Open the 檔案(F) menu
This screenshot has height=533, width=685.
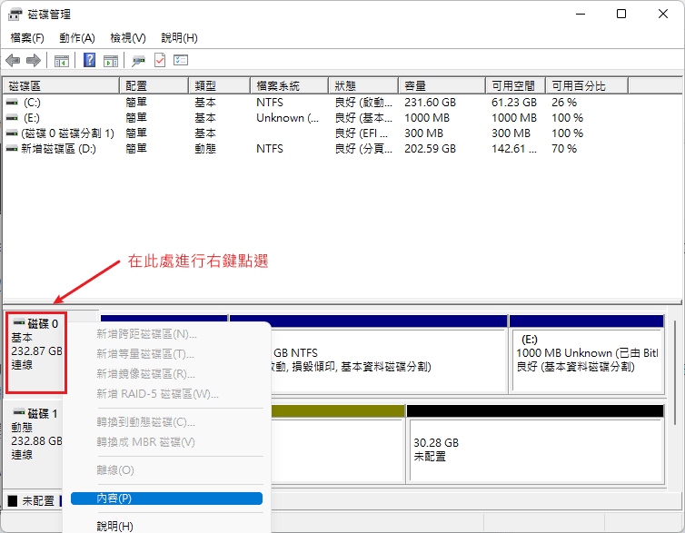[27, 38]
